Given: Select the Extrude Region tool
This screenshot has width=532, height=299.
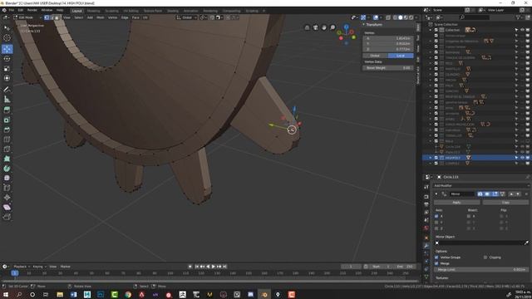Looking at the screenshot, I should (x=7, y=110).
